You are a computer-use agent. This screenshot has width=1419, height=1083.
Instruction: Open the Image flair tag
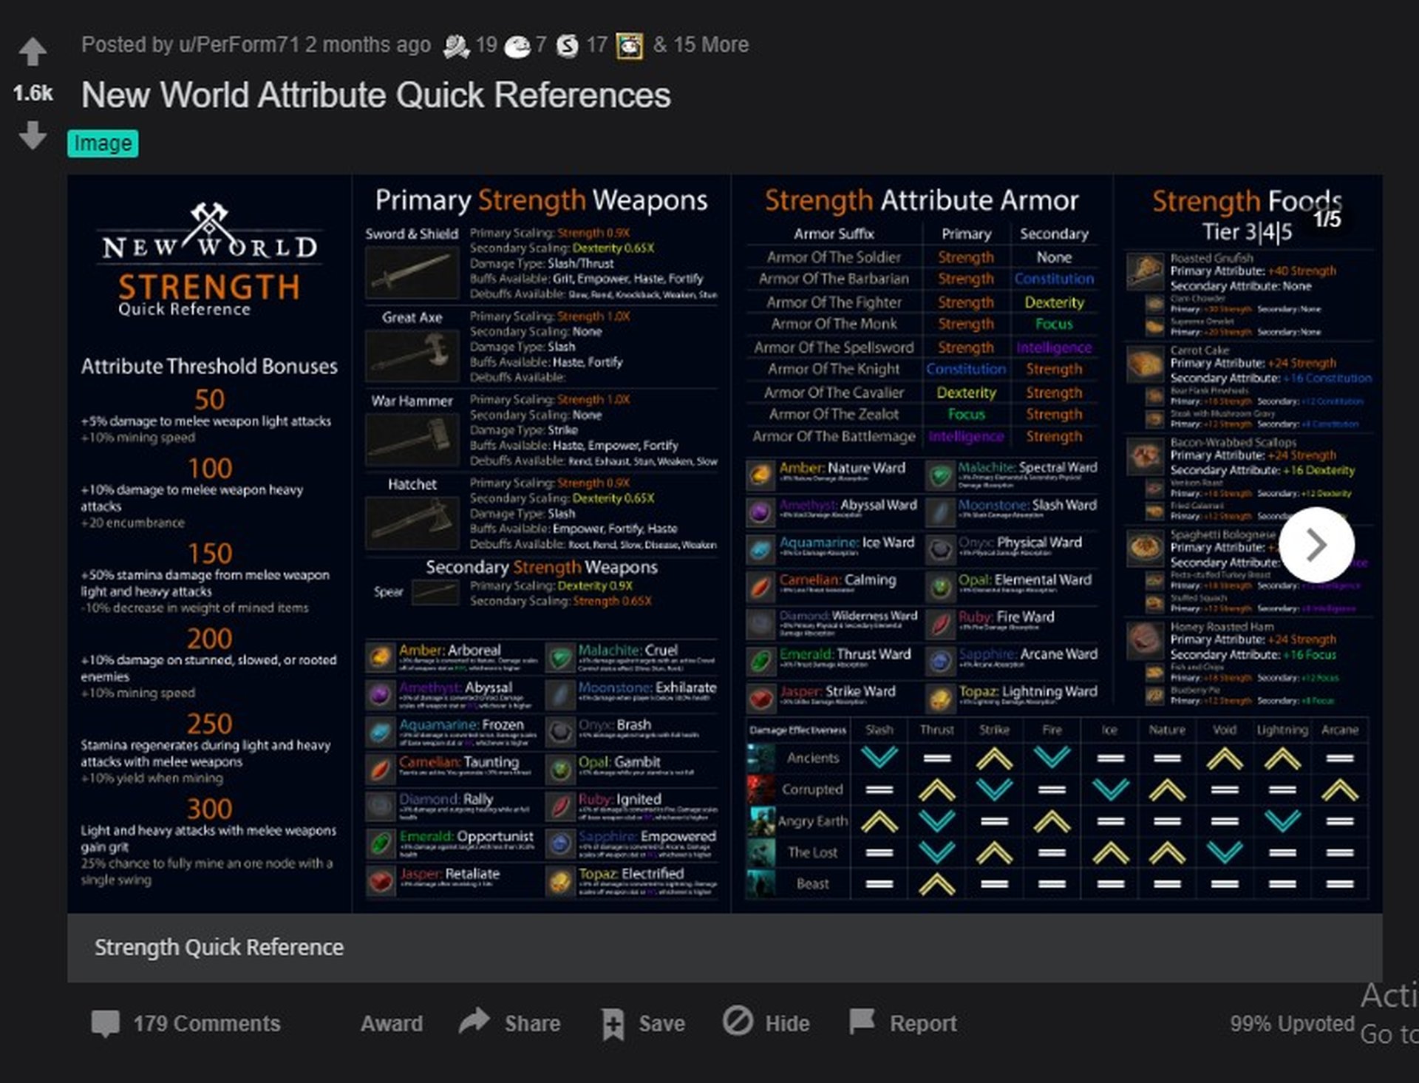(103, 143)
